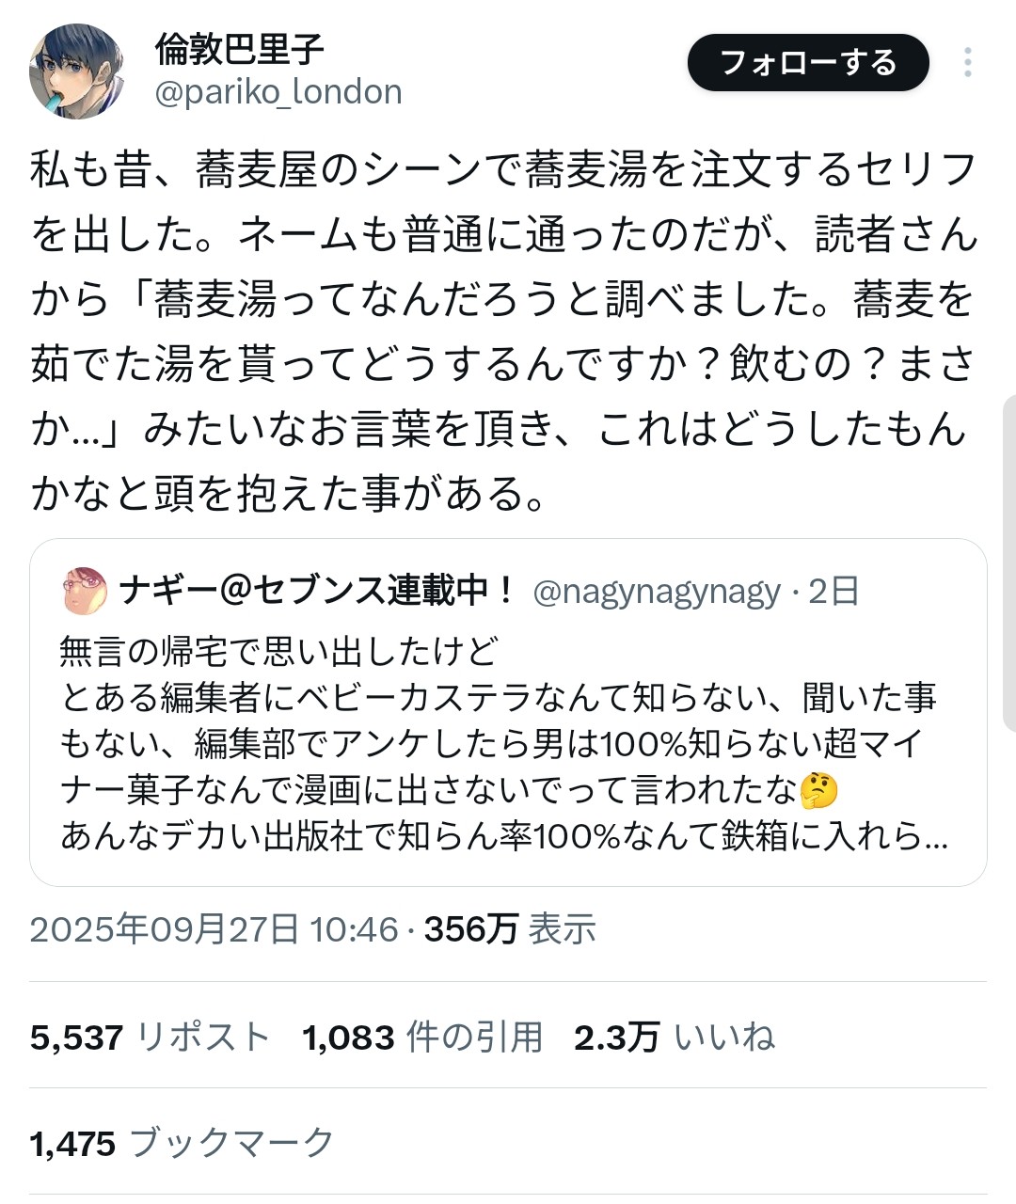Click the @nagynagynagy handle
Viewport: 1016px width, 1204px height.
pyautogui.click(x=656, y=591)
